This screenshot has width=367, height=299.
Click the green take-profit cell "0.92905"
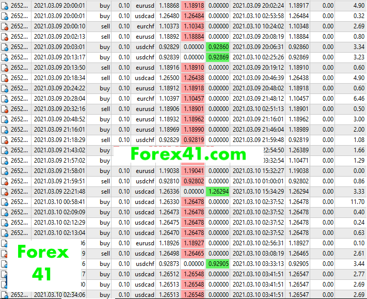[x=218, y=264]
